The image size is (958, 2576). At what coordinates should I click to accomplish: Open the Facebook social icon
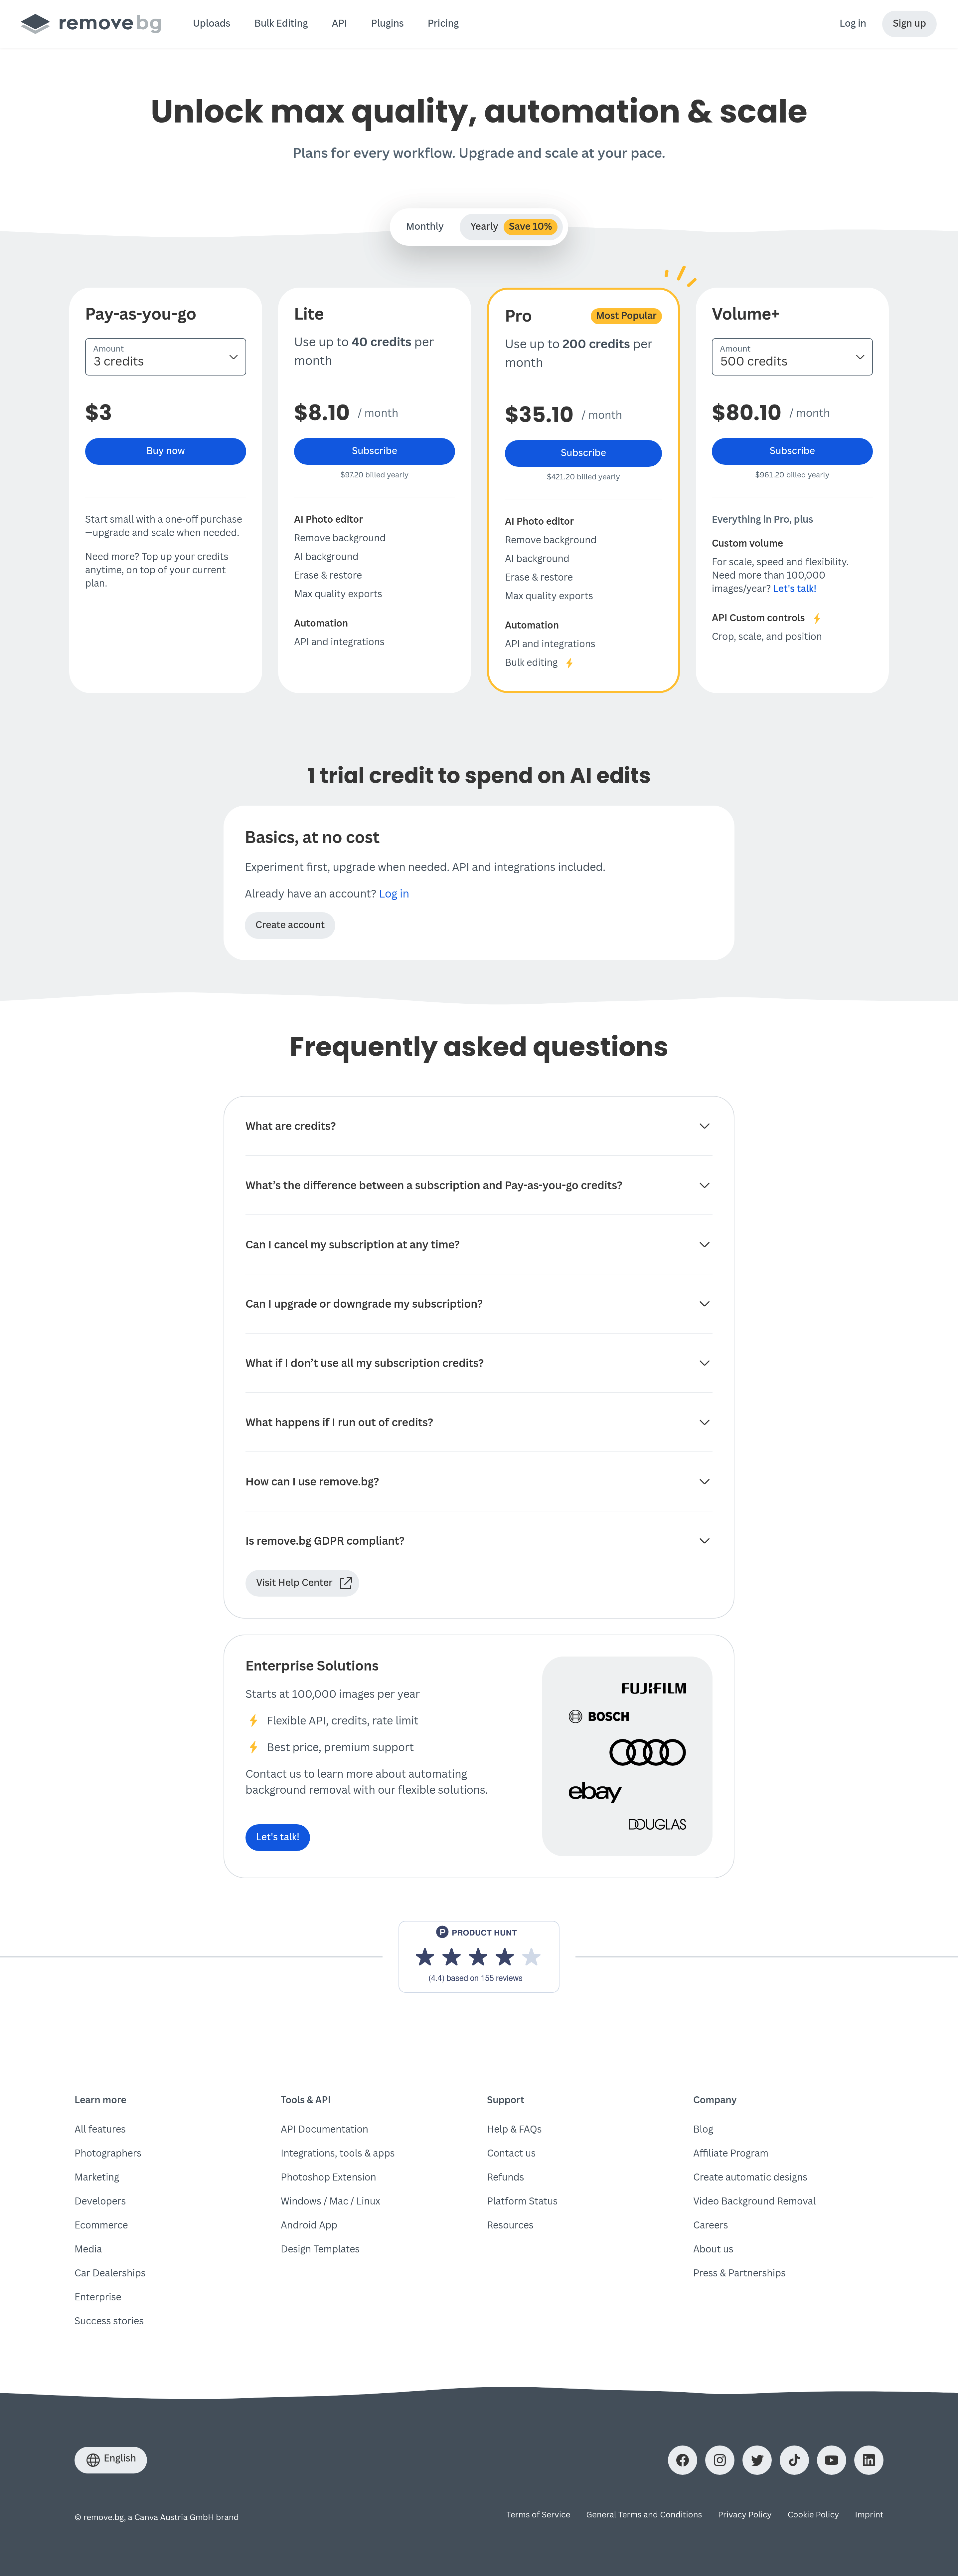pyautogui.click(x=682, y=2460)
